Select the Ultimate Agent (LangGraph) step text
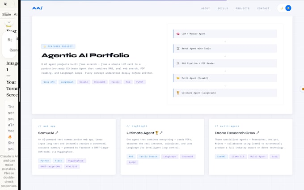 198,93
